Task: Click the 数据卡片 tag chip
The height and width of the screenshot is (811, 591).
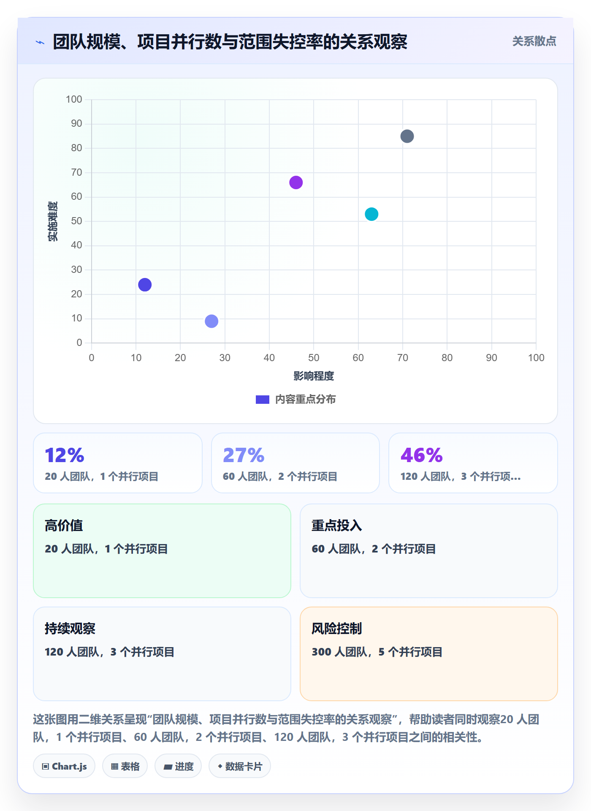Action: (240, 766)
